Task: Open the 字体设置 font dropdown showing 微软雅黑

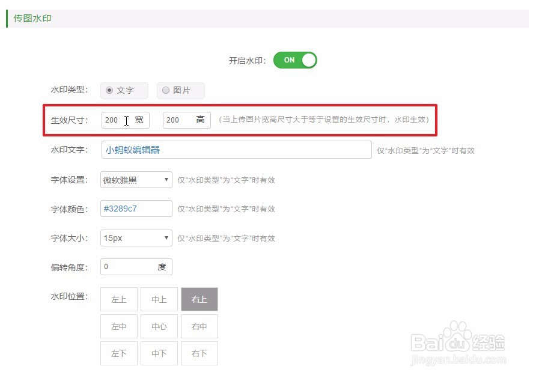Action: (x=136, y=179)
